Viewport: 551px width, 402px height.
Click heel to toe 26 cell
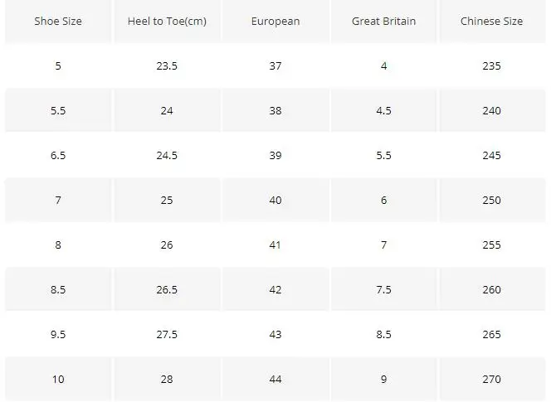(167, 245)
